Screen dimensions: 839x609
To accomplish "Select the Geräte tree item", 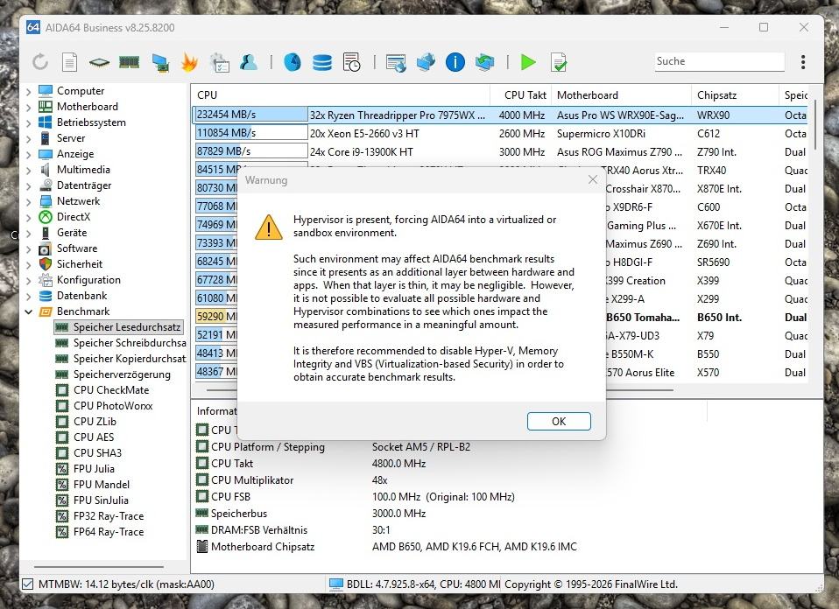I will [72, 233].
